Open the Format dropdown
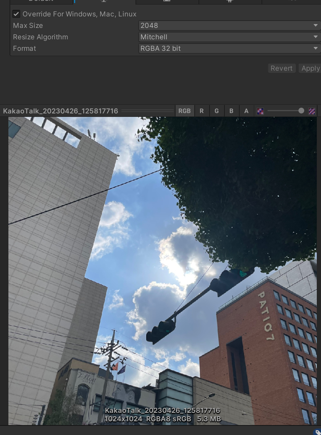Viewport: 321px width, 435px height. tap(229, 49)
